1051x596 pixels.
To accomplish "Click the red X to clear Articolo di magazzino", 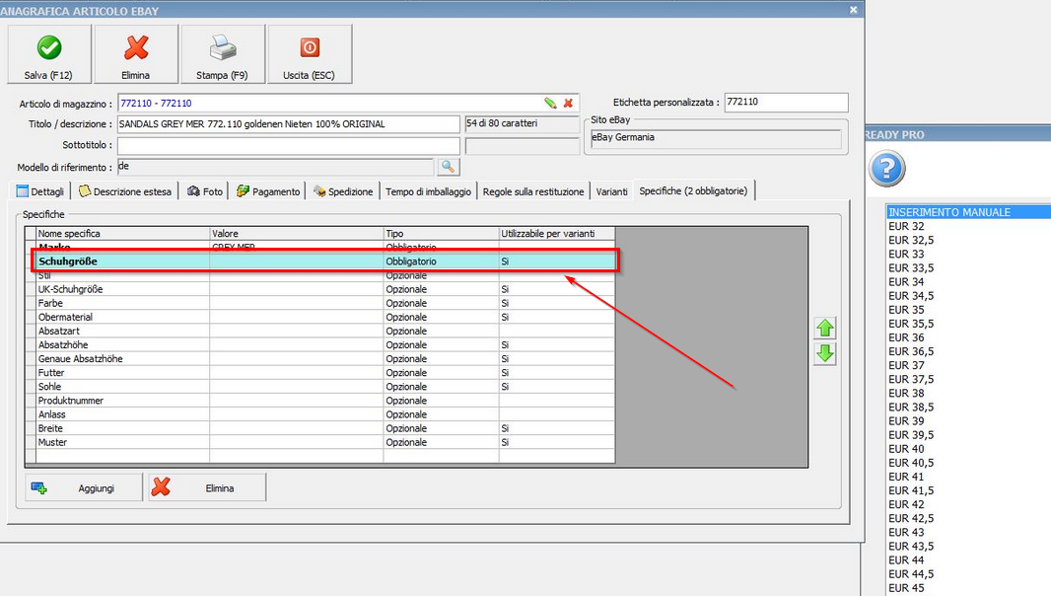I will point(568,103).
